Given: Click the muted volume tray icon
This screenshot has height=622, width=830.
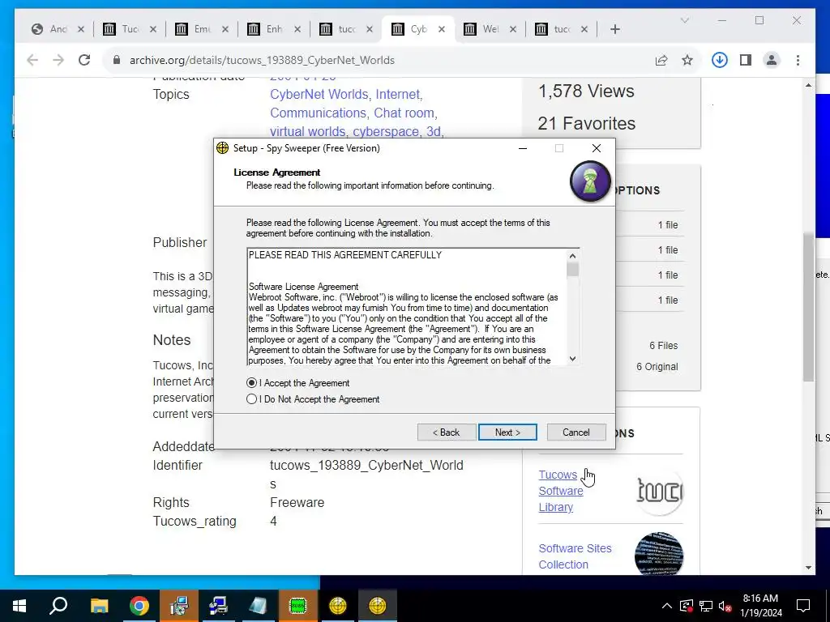Looking at the screenshot, I should [x=725, y=606].
